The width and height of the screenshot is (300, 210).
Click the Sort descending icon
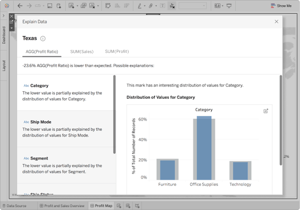tap(127, 6)
